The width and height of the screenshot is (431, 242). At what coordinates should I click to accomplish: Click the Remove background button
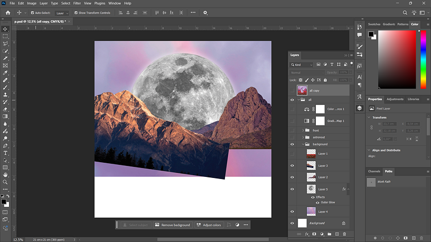[x=172, y=225]
